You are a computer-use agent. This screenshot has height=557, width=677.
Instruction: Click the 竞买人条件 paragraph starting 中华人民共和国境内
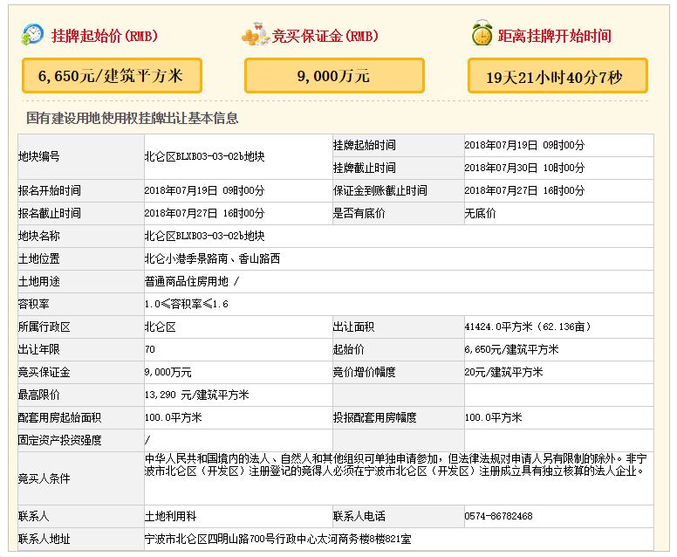coord(395,464)
